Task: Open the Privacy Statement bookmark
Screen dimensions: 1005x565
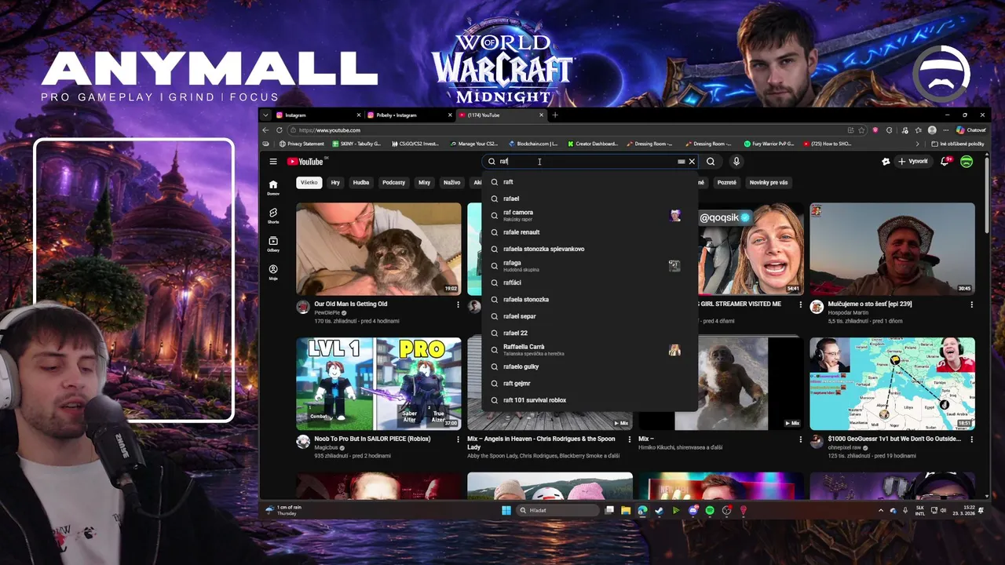Action: tap(301, 144)
